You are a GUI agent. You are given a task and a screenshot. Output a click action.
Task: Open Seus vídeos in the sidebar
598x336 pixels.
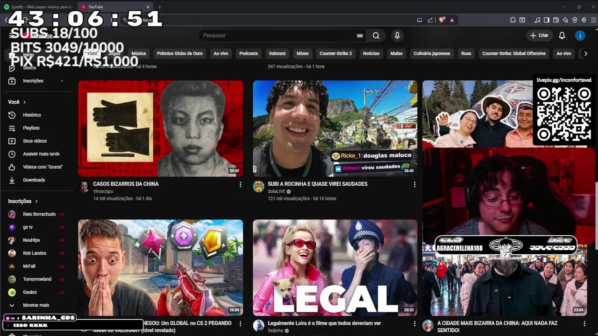34,141
